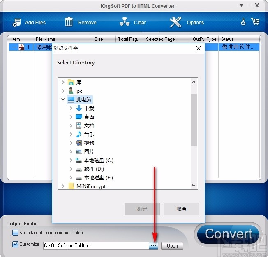
Task: Click the browse ellipsis button
Action: coord(153,246)
